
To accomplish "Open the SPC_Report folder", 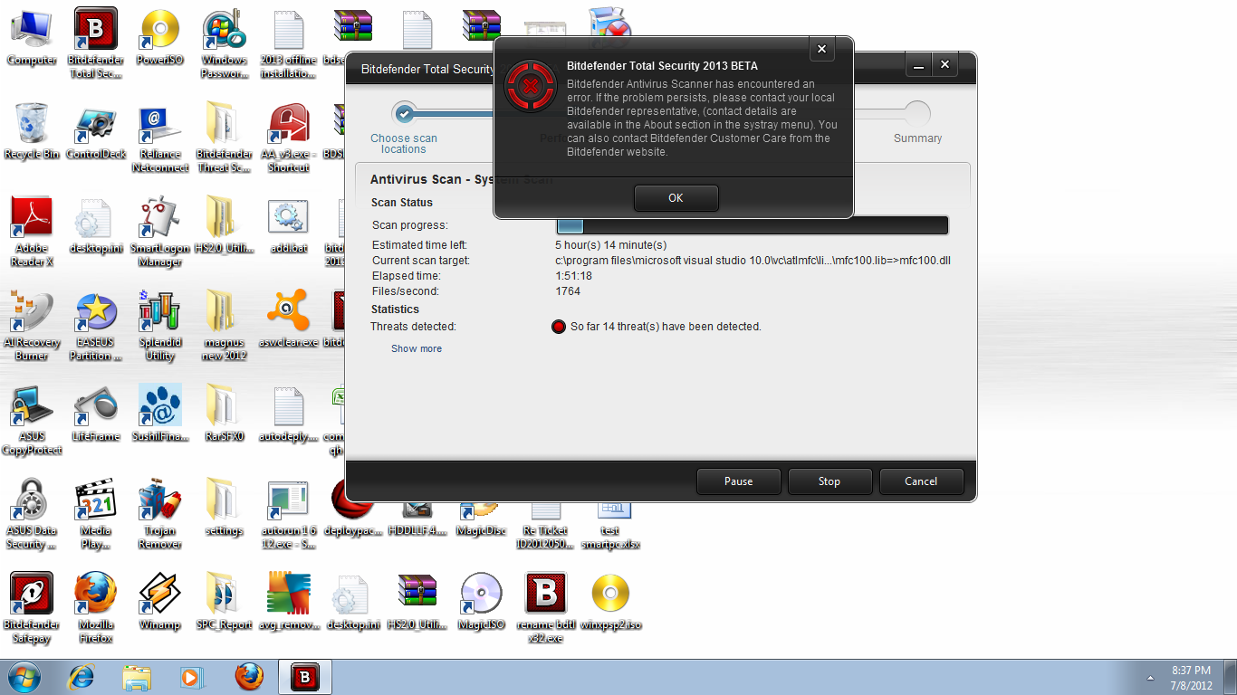I will [224, 602].
